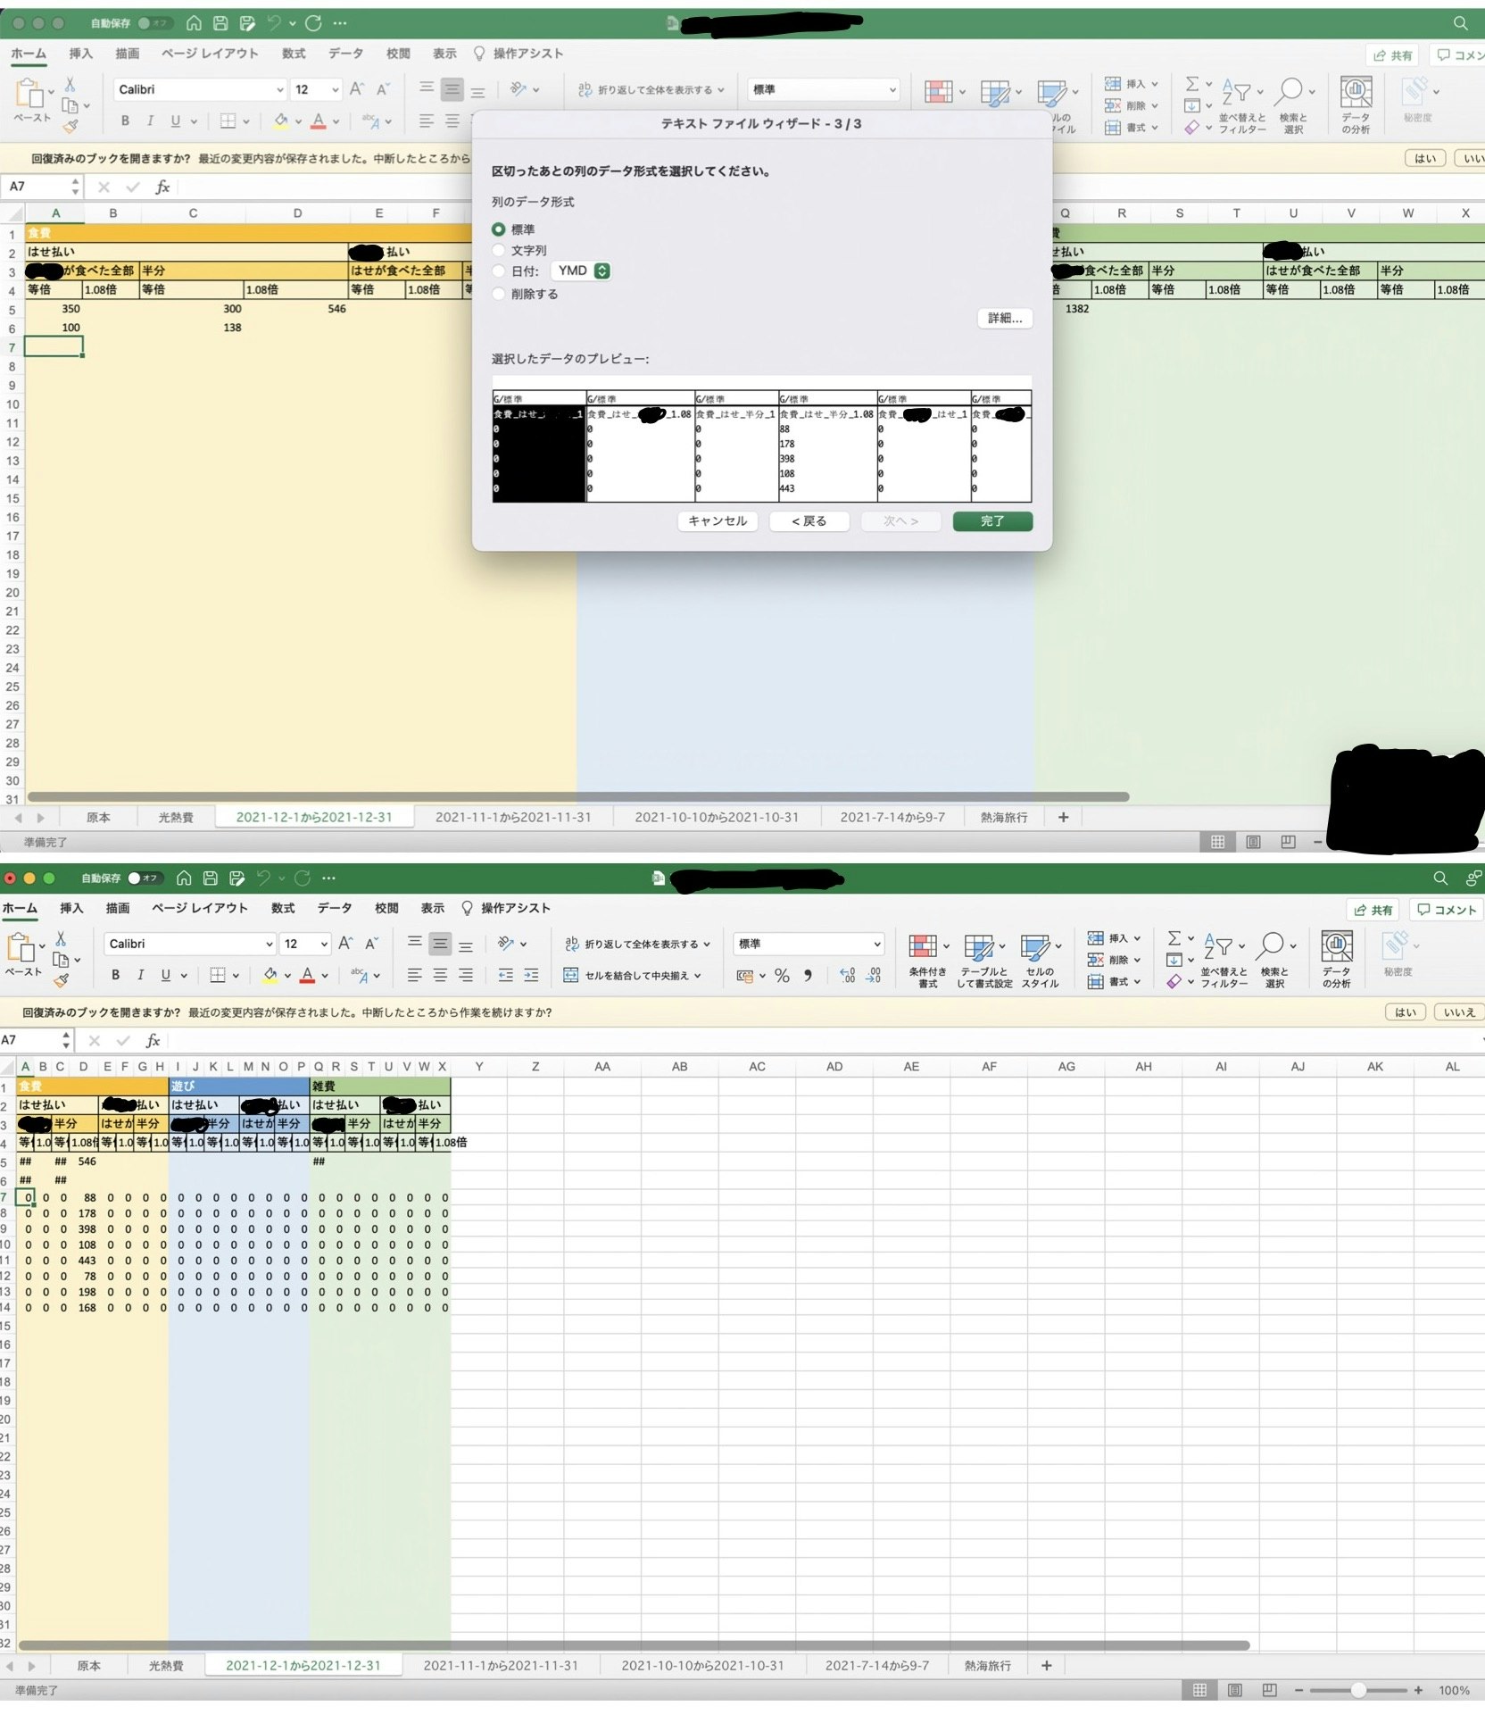Image resolution: width=1485 pixels, height=1715 pixels.
Task: Toggle 自動保存 switch in top window
Action: (154, 22)
